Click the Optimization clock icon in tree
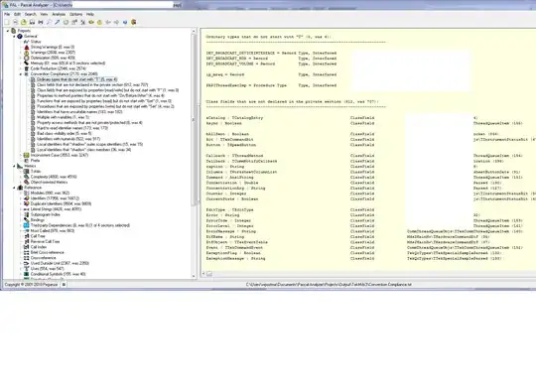 27,58
